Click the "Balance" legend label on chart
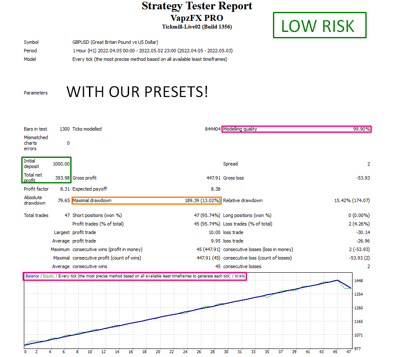This screenshot has width=419, height=357. click(32, 276)
